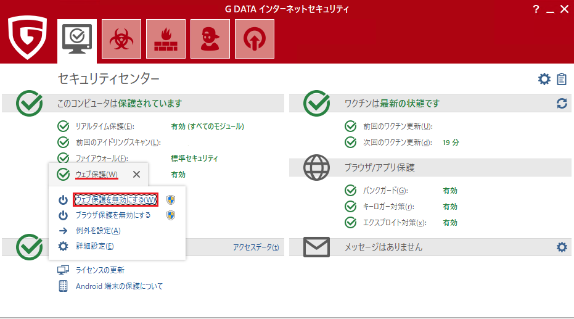This screenshot has height=319, width=574.
Task: Click ブラウザ/アプリ保護 header
Action: coord(379,168)
